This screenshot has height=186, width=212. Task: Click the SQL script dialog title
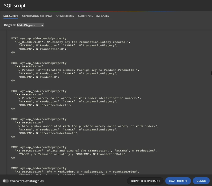(x=15, y=6)
